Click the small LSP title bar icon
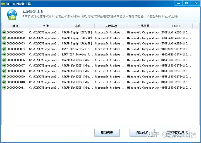Viewport: 201px width, 143px height. (3, 4)
